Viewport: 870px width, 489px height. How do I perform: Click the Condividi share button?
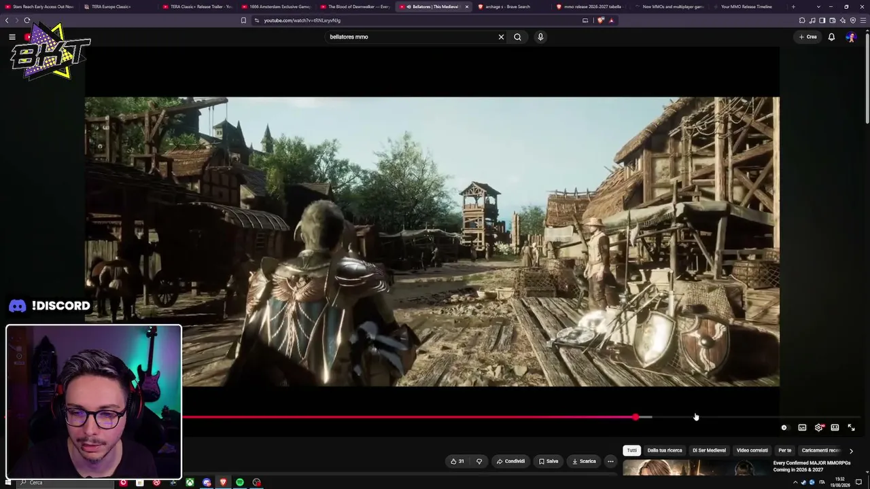pos(510,461)
